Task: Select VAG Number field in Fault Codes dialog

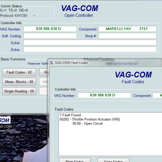Action: coord(104,95)
